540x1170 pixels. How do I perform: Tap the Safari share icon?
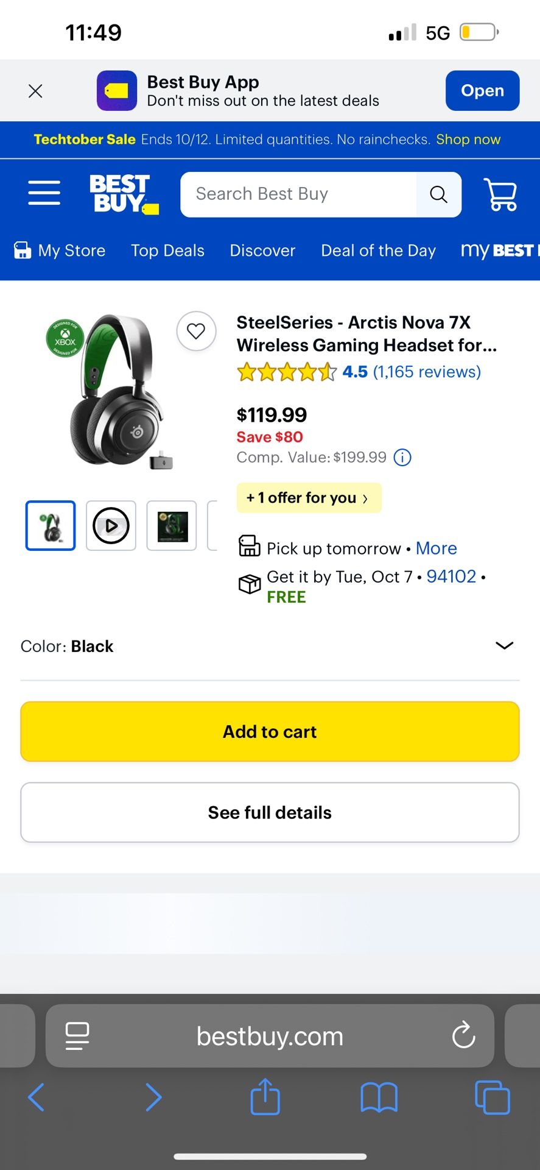point(265,1097)
